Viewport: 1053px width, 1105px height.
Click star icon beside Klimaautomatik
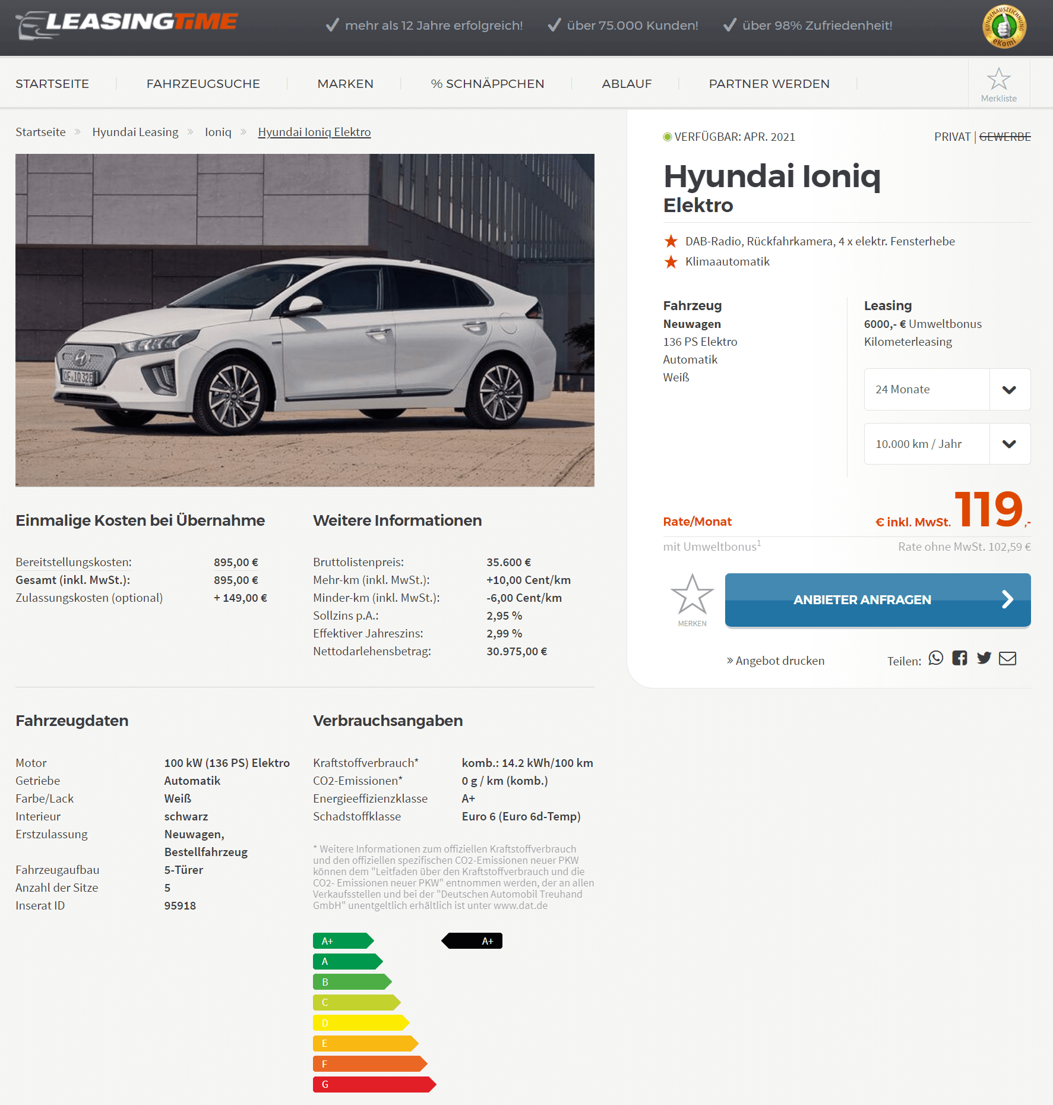(x=671, y=262)
